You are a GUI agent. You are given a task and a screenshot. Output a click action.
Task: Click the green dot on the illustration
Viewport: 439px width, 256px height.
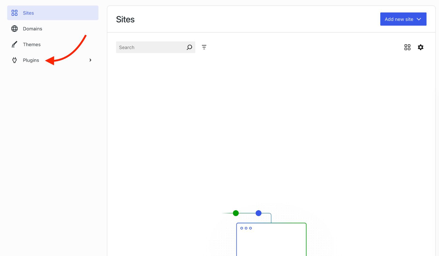[x=235, y=213]
